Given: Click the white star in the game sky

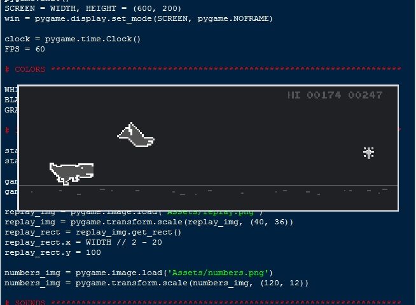Looking at the screenshot, I should pyautogui.click(x=368, y=152).
